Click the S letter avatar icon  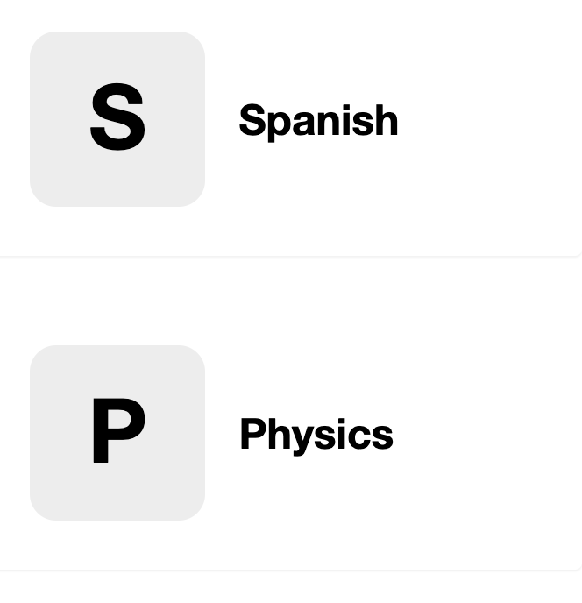117,119
